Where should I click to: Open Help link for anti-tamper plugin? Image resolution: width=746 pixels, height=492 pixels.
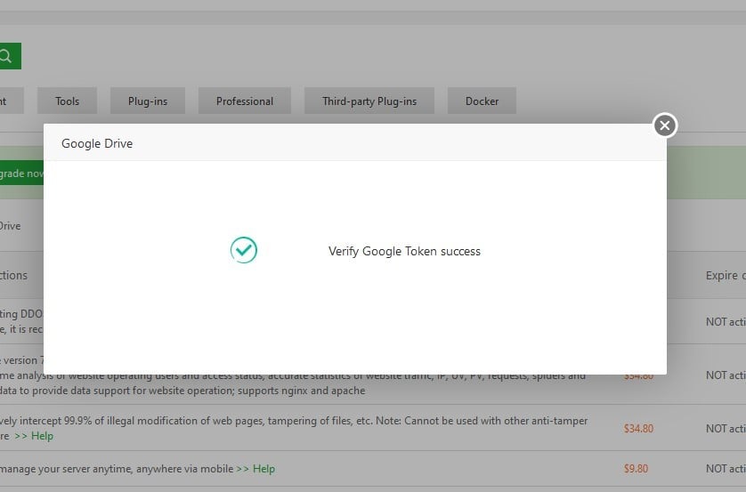pyautogui.click(x=35, y=436)
